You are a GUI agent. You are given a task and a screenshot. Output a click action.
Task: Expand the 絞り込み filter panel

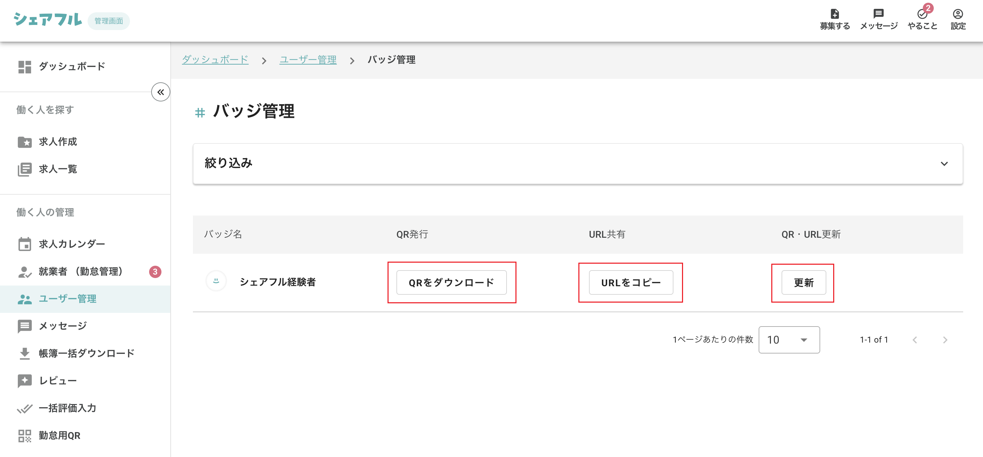pyautogui.click(x=944, y=164)
